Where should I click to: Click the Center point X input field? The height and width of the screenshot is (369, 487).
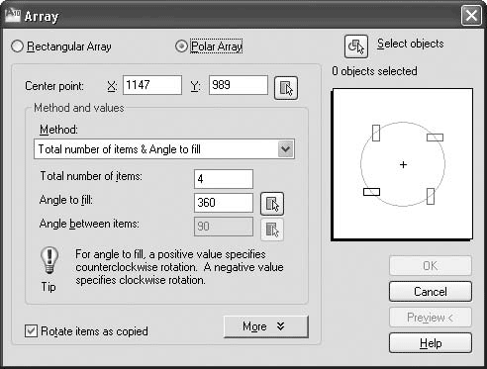(152, 85)
